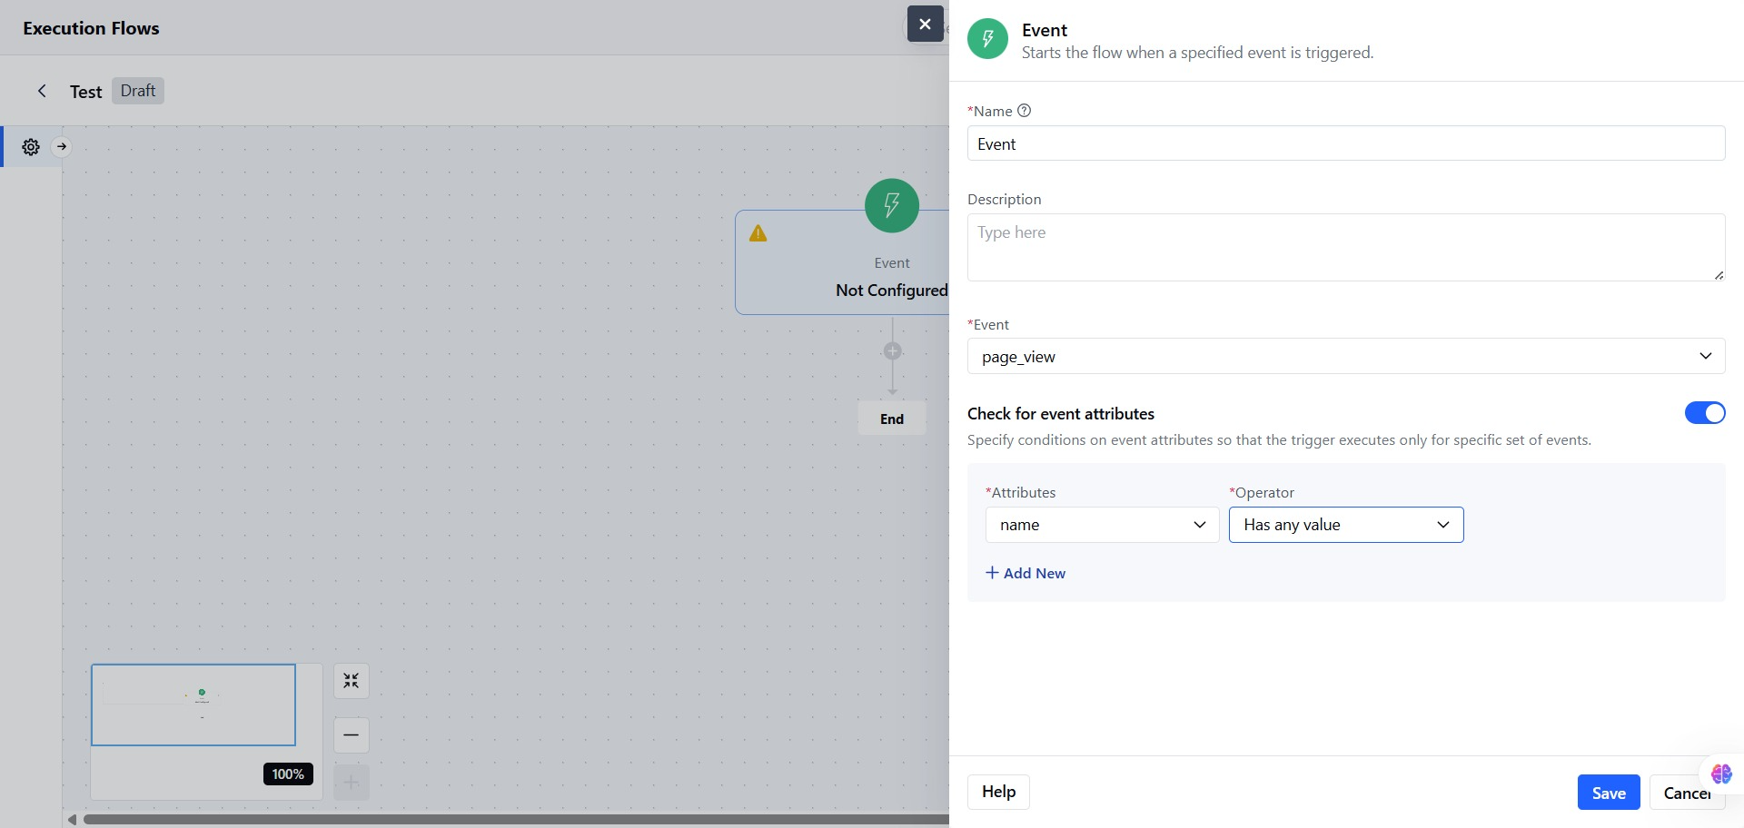Click the Name help icon
The width and height of the screenshot is (1744, 828).
point(1025,111)
